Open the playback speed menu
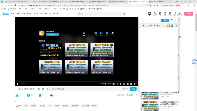The width and height of the screenshot is (197, 111). 109,84
